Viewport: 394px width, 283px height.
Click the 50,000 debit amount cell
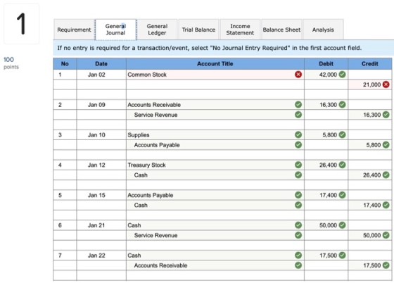pos(326,225)
